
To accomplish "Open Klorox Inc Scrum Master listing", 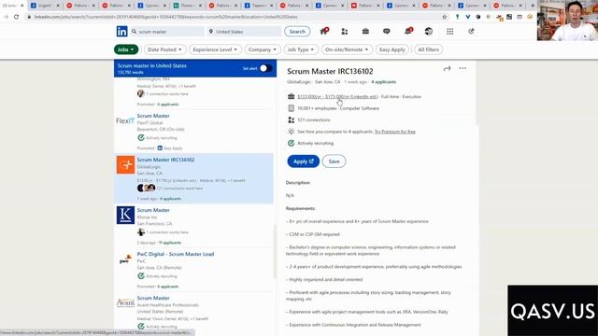I will (153, 210).
